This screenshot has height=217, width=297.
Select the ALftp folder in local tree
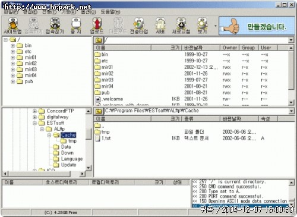tap(55, 129)
